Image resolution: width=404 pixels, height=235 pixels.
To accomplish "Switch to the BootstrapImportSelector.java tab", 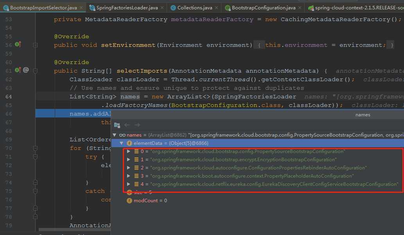I will tap(43, 8).
